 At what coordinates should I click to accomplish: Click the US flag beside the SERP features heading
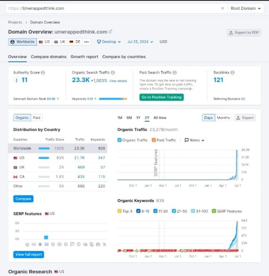(x=47, y=214)
